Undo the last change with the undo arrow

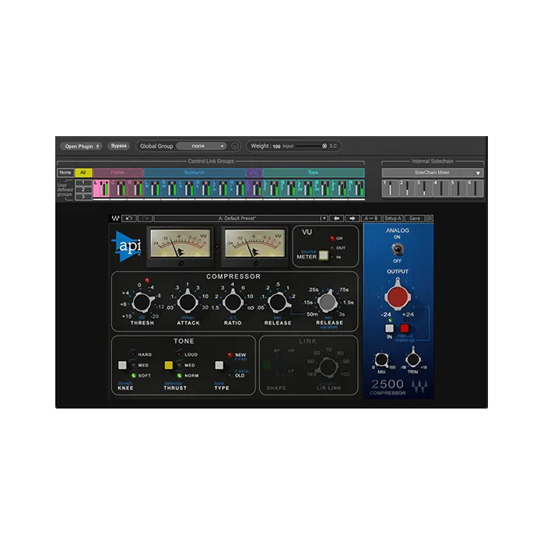click(x=129, y=218)
